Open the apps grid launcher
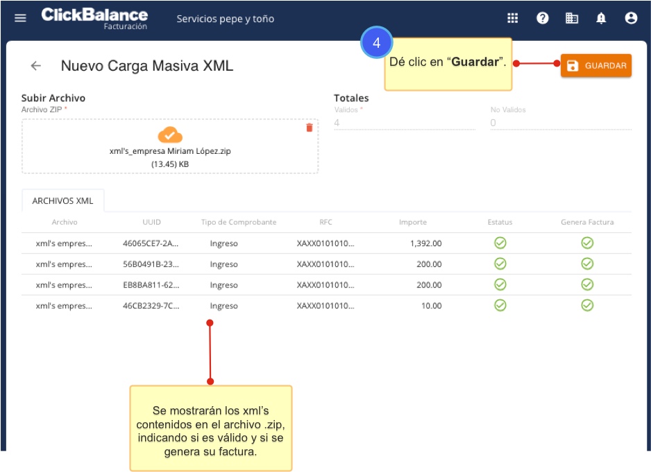 click(513, 19)
